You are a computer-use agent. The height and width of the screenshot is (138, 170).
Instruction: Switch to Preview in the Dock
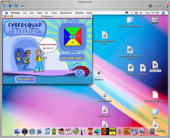(142, 131)
